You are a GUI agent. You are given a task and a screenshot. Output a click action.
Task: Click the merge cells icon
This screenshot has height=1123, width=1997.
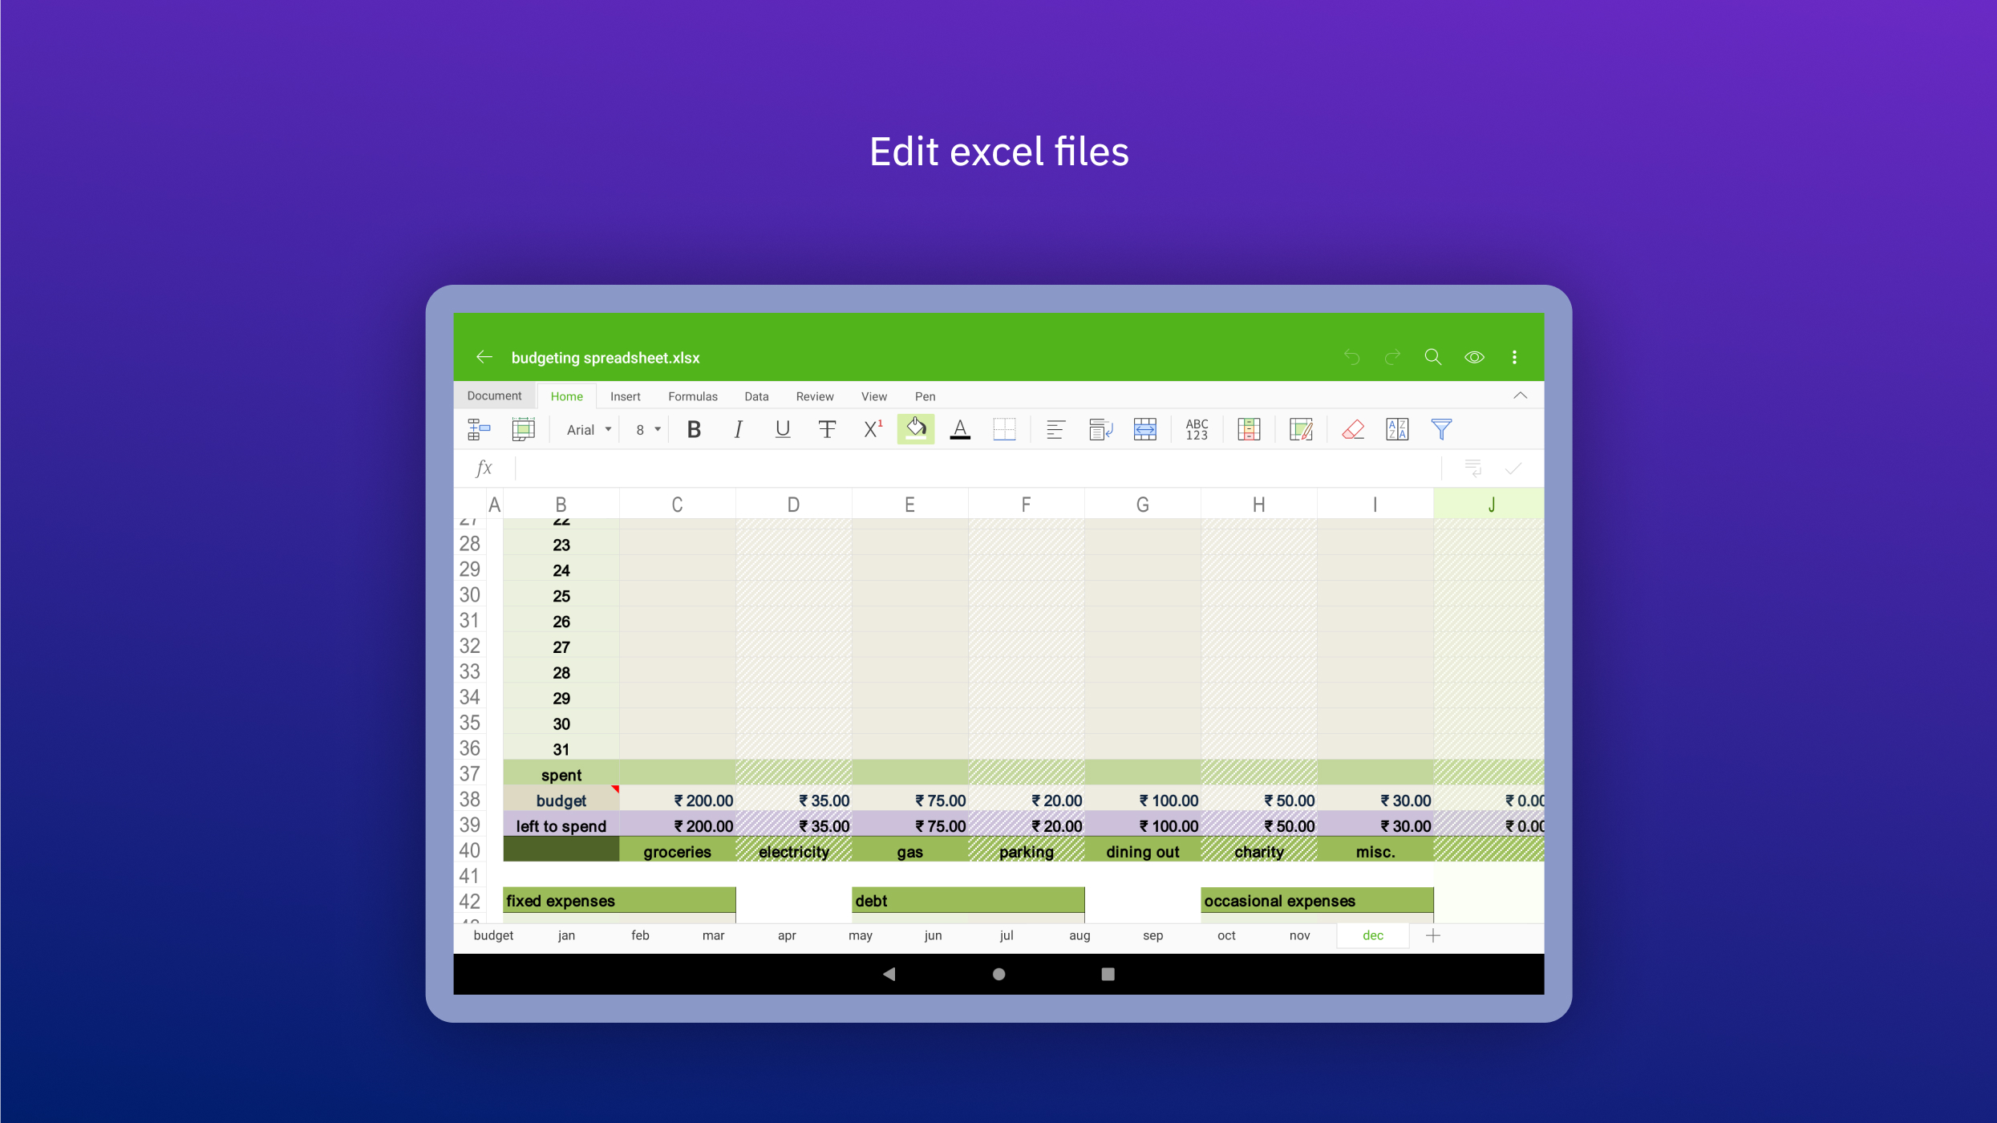(1145, 430)
